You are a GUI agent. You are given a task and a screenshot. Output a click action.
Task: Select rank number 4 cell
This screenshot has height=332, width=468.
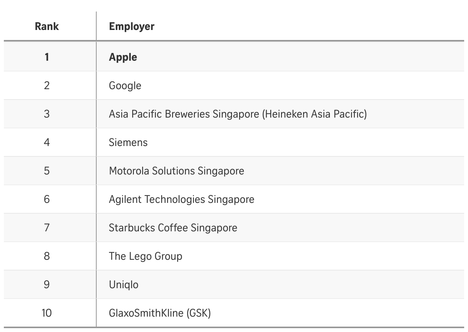pyautogui.click(x=47, y=143)
